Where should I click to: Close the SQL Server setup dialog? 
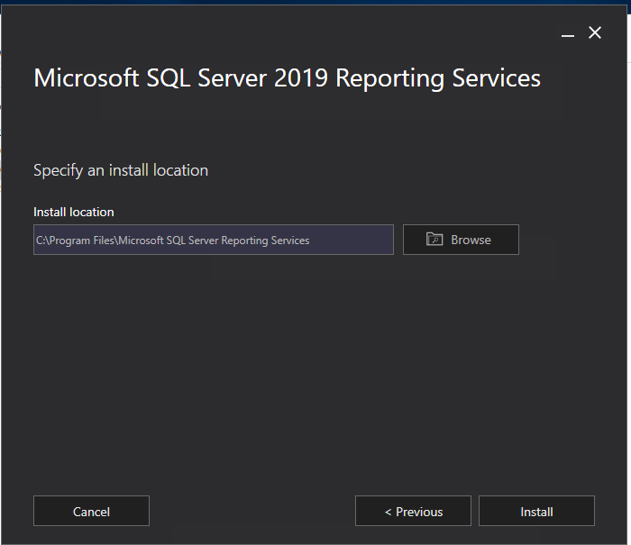click(x=595, y=33)
